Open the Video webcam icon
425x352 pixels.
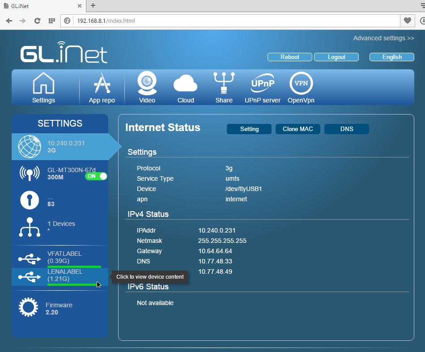147,83
